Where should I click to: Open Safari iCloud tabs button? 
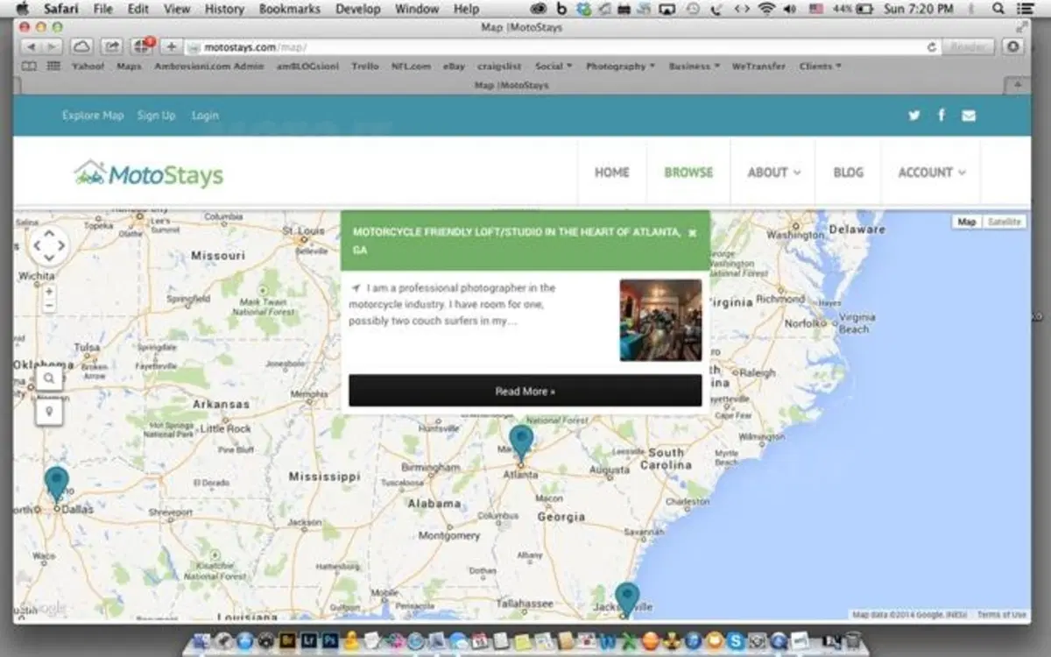point(81,46)
